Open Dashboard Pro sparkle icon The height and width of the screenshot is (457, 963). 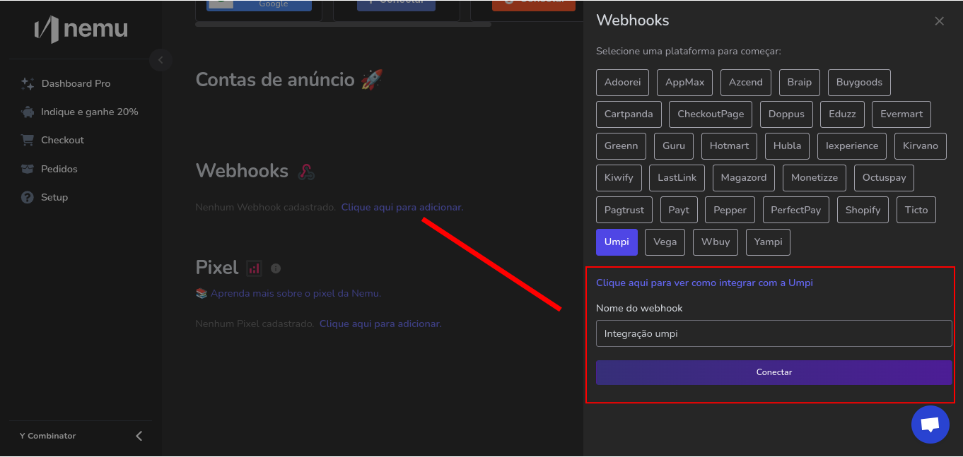click(x=28, y=83)
